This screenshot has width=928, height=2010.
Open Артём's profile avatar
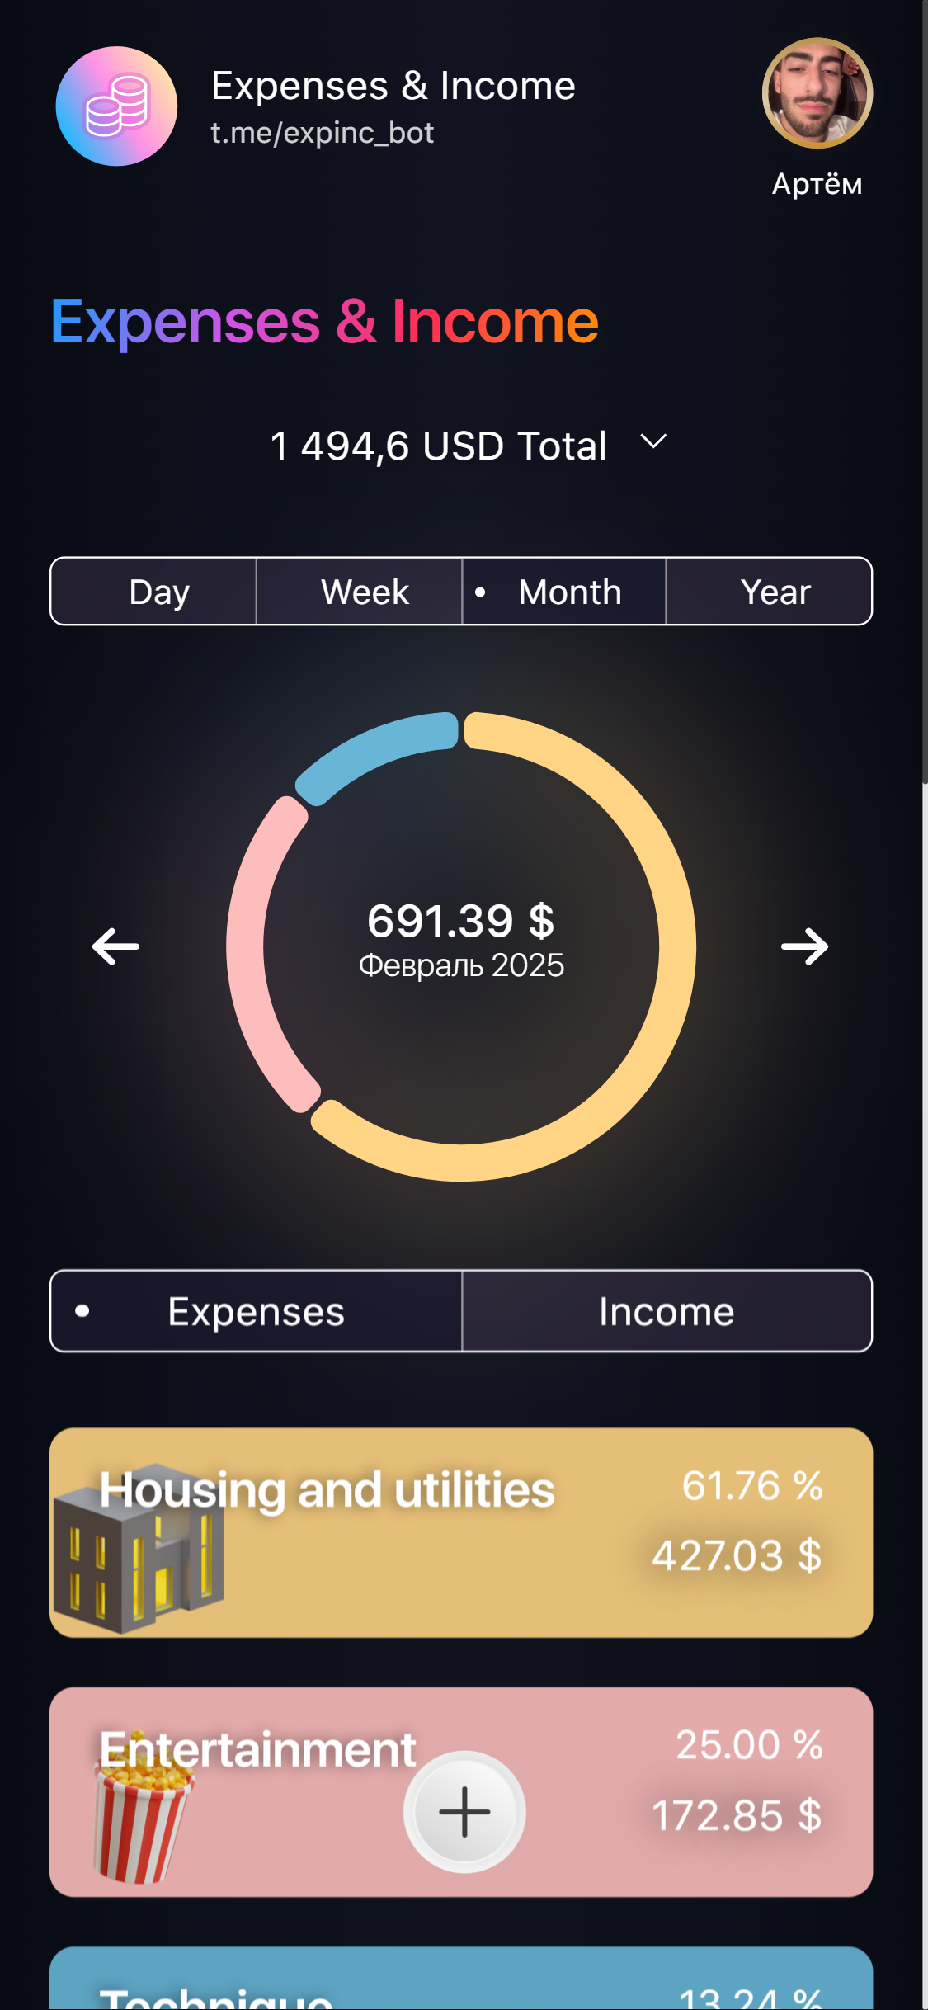click(x=817, y=93)
